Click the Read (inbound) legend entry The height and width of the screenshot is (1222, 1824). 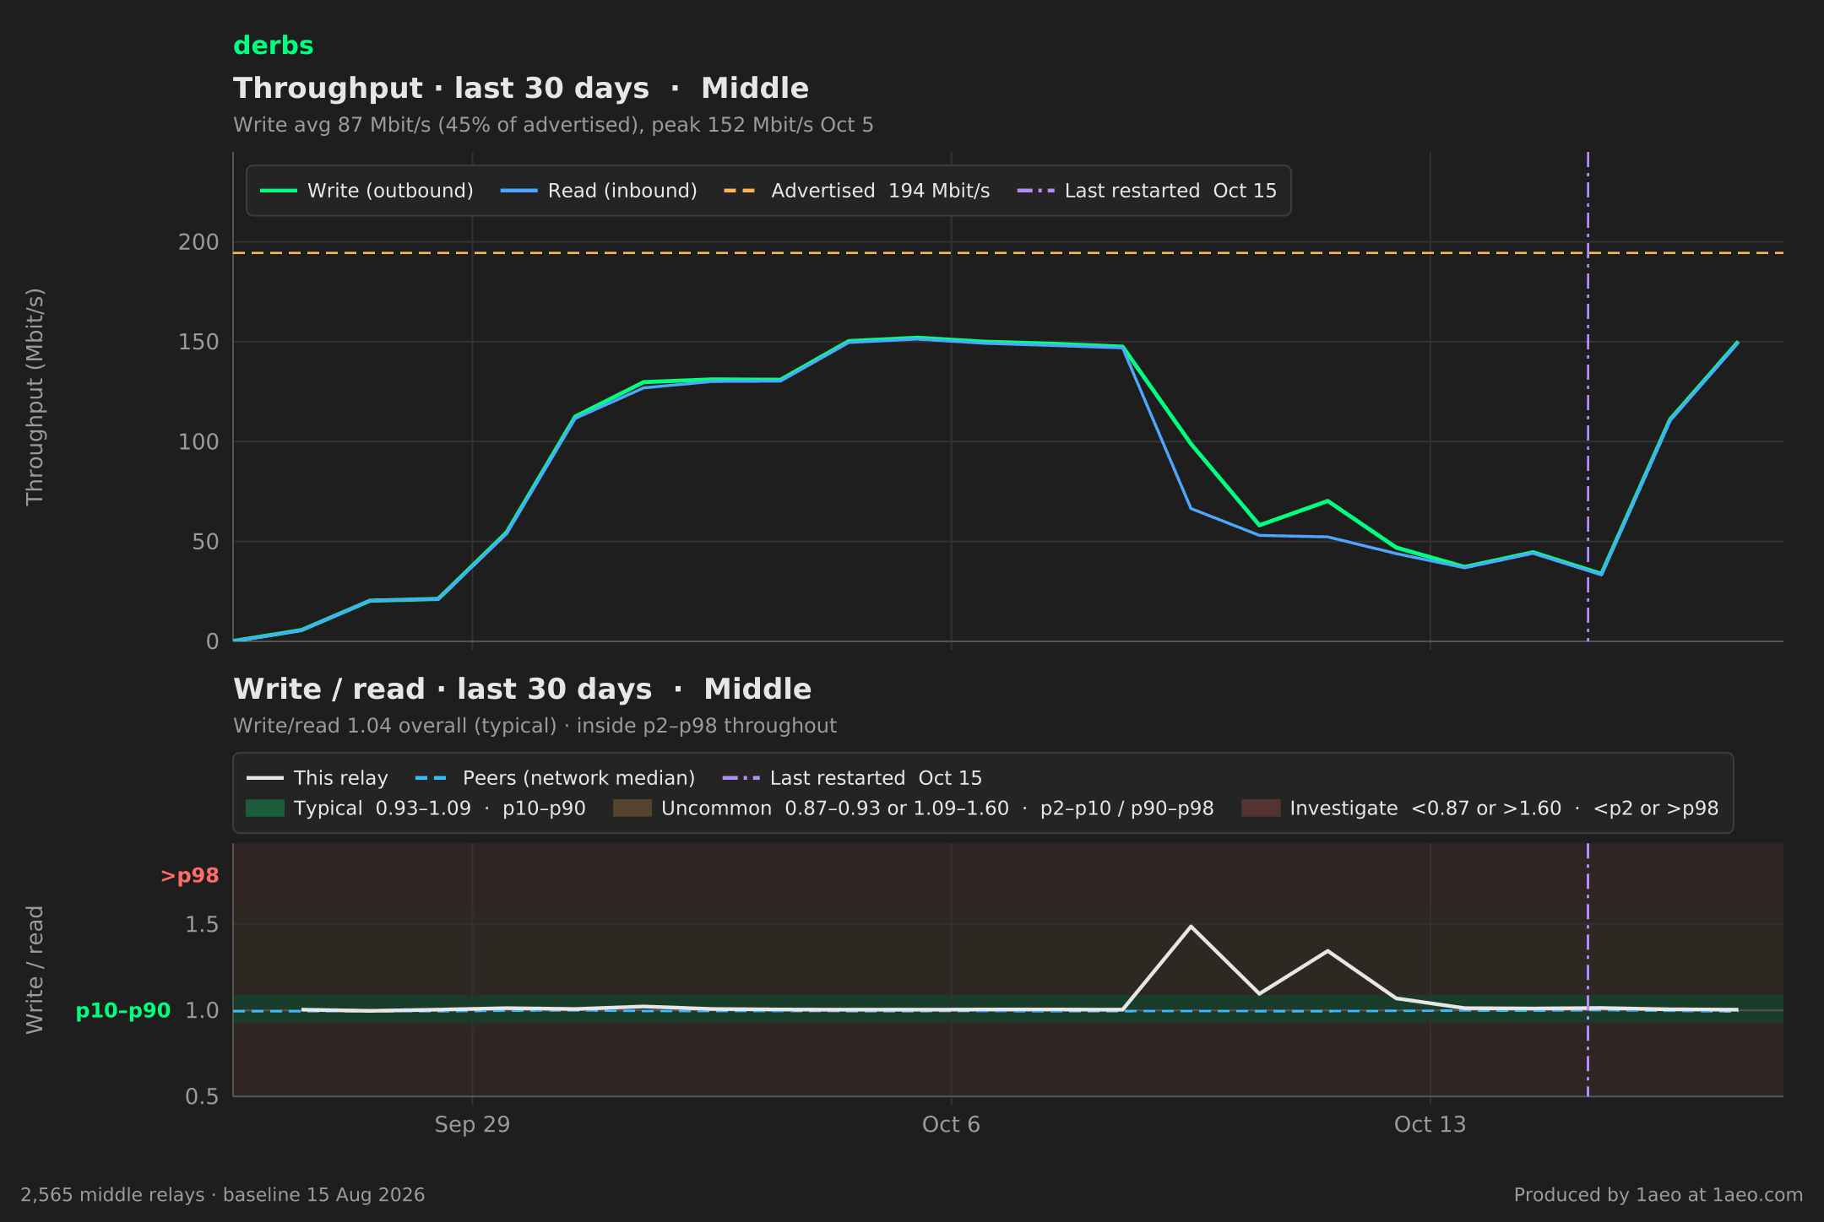tap(599, 191)
